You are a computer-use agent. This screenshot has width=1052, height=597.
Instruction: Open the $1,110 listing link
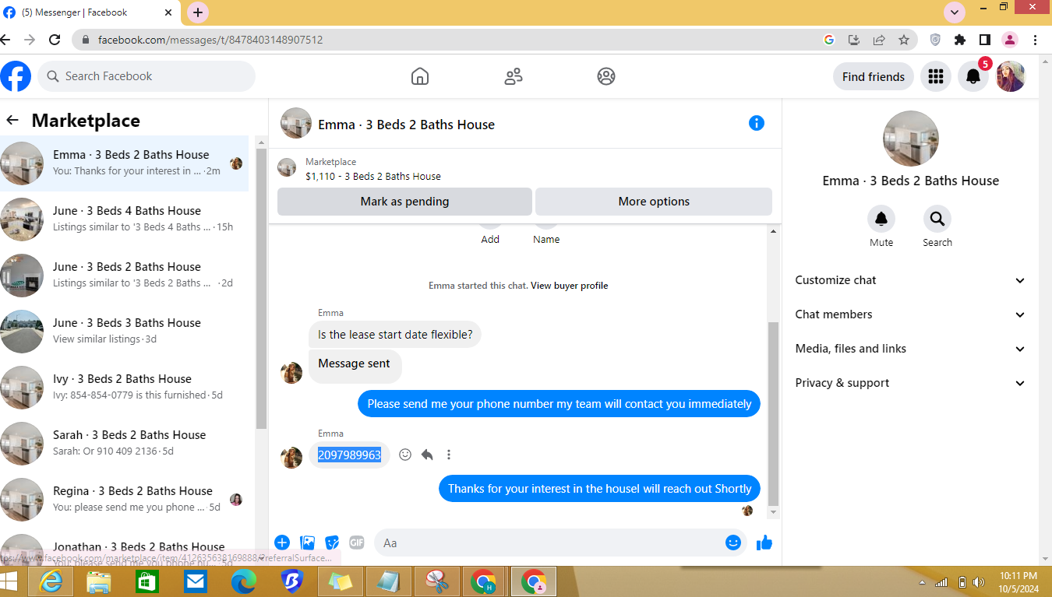(x=373, y=177)
